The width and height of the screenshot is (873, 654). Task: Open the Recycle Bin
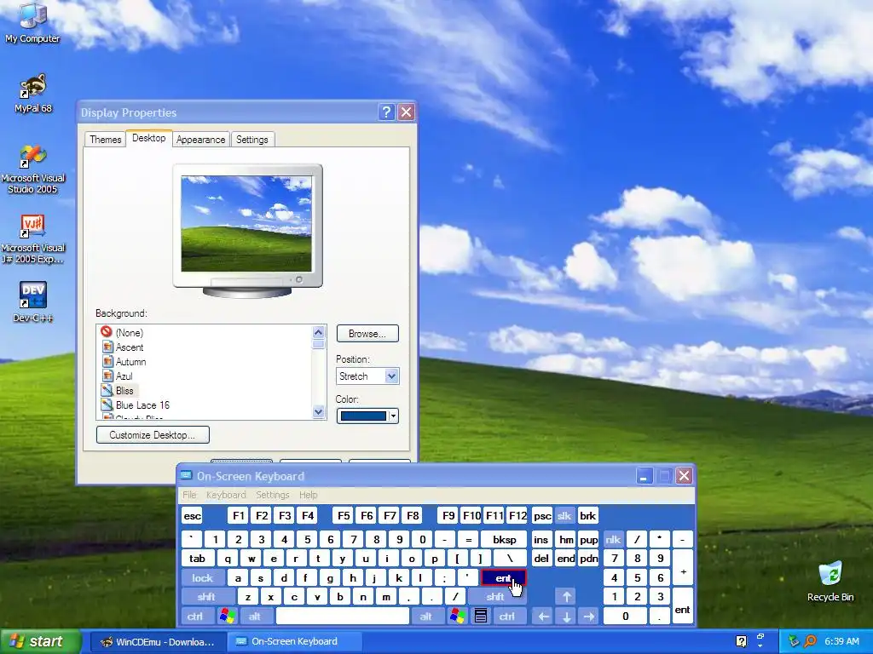coord(830,581)
